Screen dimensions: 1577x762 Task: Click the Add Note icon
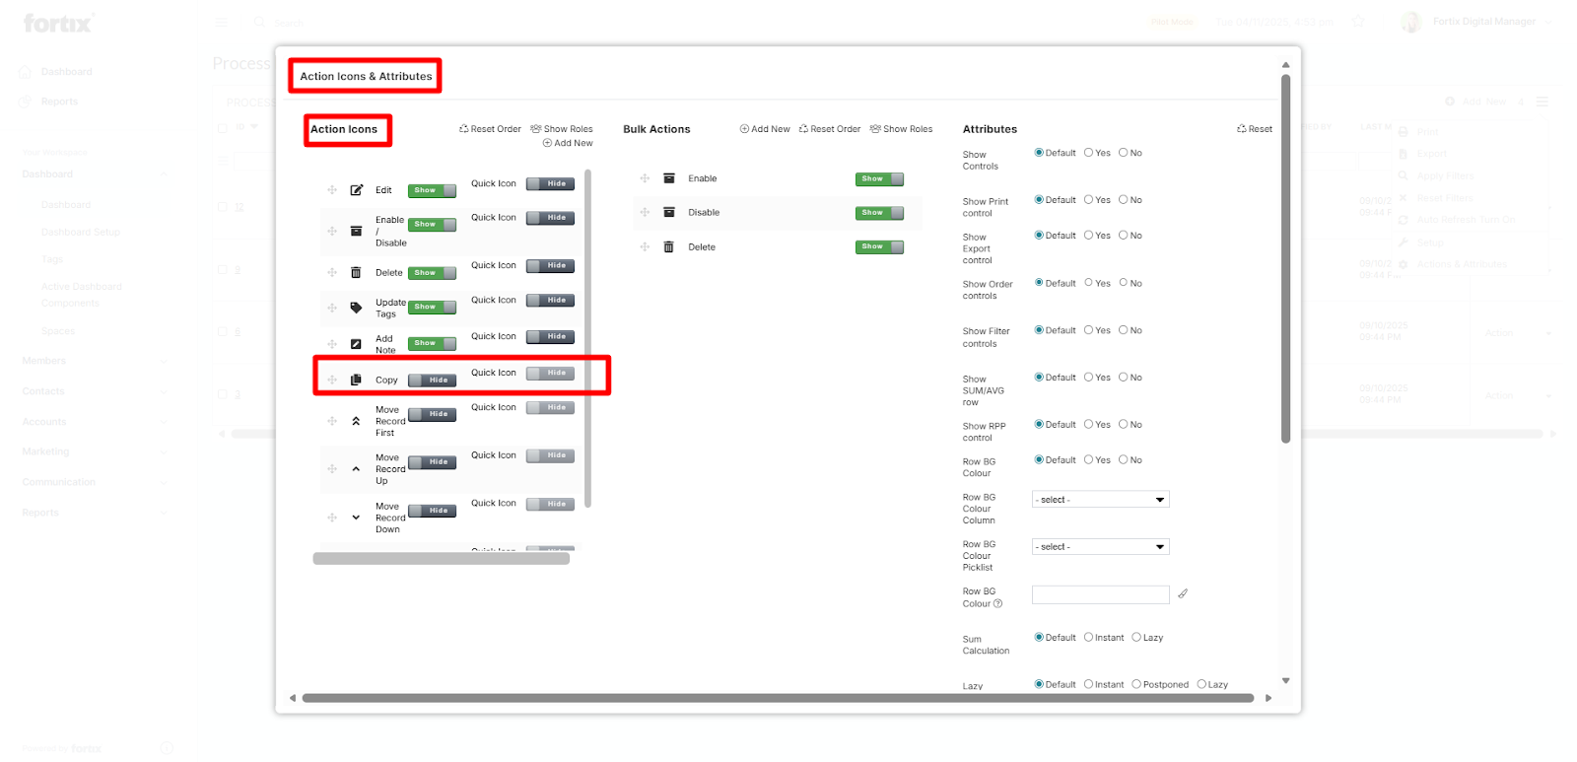pyautogui.click(x=356, y=344)
